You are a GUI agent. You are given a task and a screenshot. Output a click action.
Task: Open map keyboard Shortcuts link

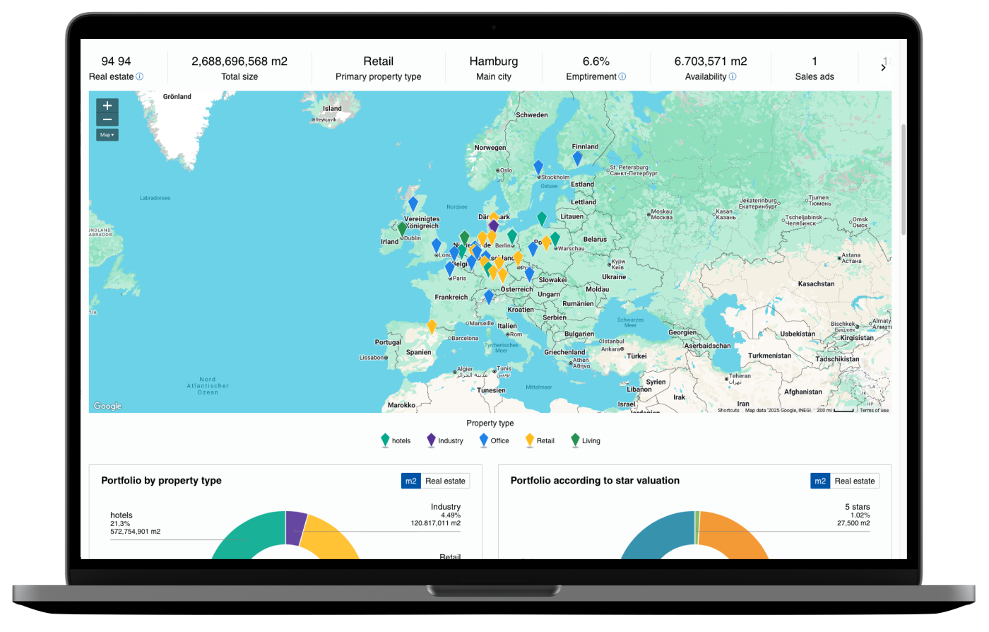[728, 410]
